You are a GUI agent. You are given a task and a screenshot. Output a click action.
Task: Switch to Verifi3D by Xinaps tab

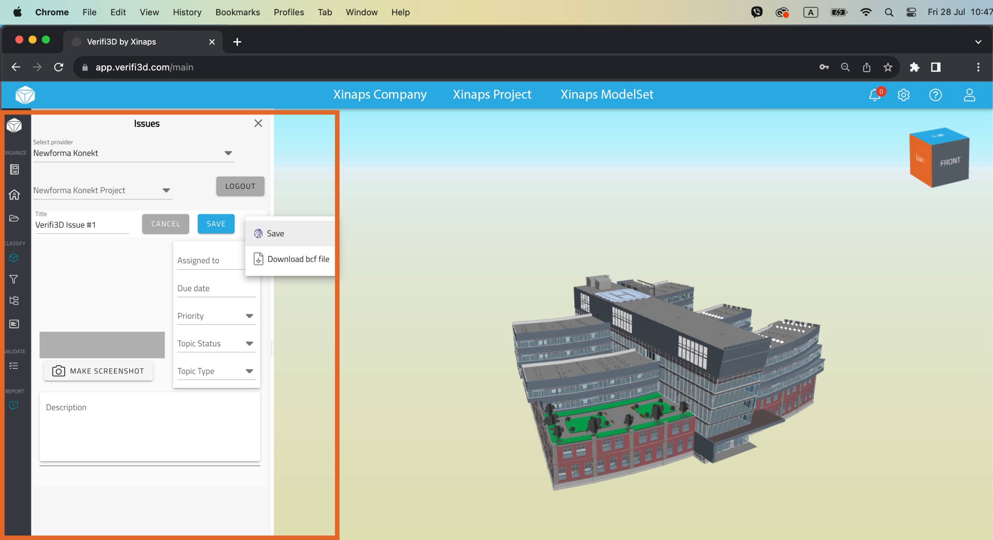click(143, 42)
